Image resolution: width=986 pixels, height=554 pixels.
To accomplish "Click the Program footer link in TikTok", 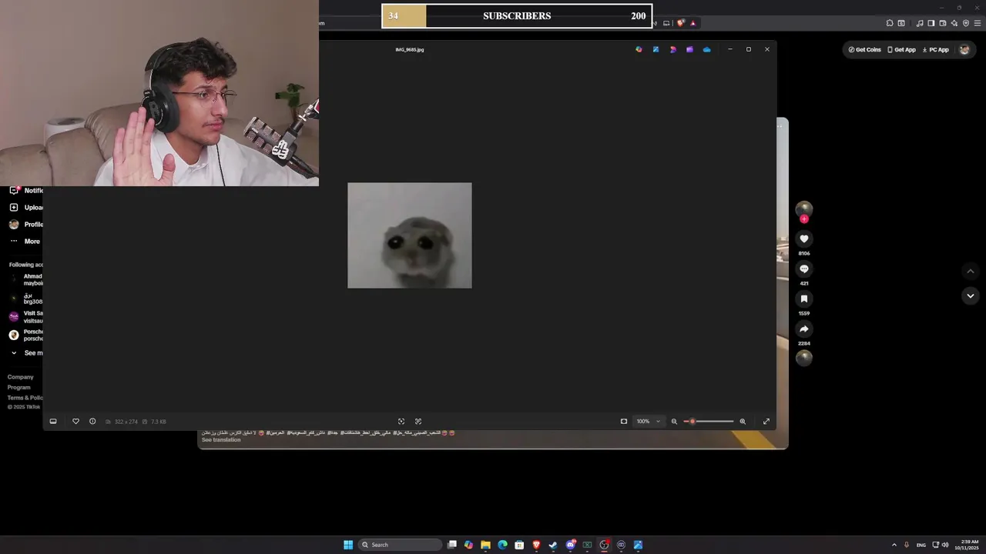I will pos(19,387).
